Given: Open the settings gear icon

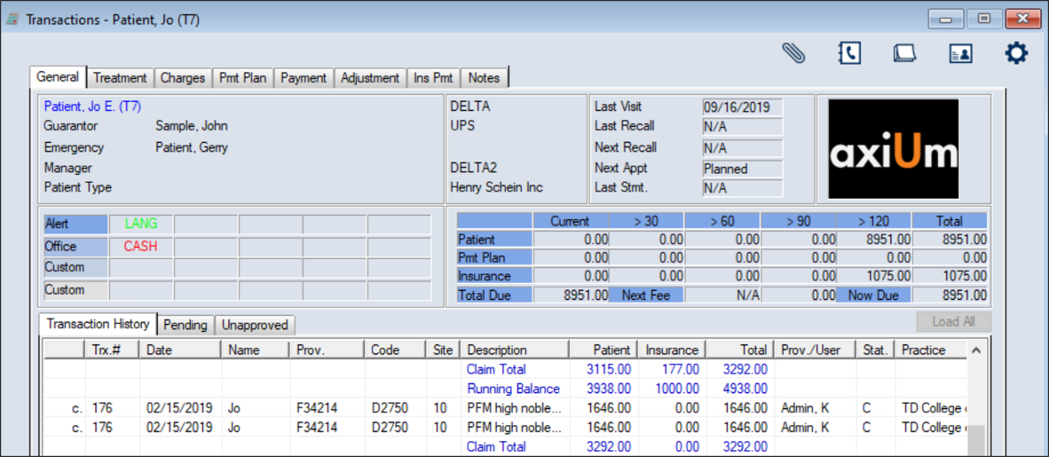Looking at the screenshot, I should [1016, 53].
